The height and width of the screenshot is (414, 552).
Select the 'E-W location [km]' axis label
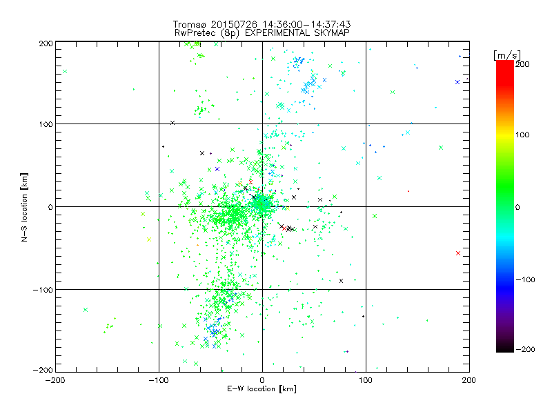(262, 388)
